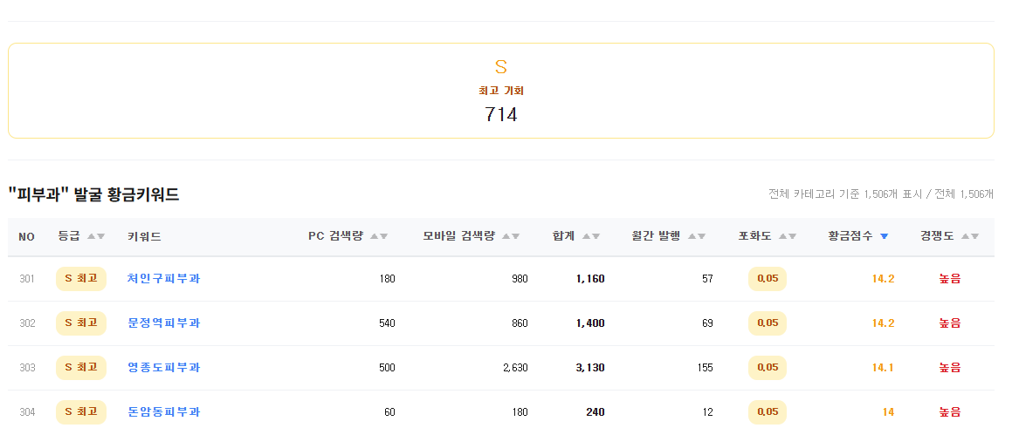The height and width of the screenshot is (428, 1012).
Task: Click S 최고 badge in row 304
Action: tap(80, 412)
